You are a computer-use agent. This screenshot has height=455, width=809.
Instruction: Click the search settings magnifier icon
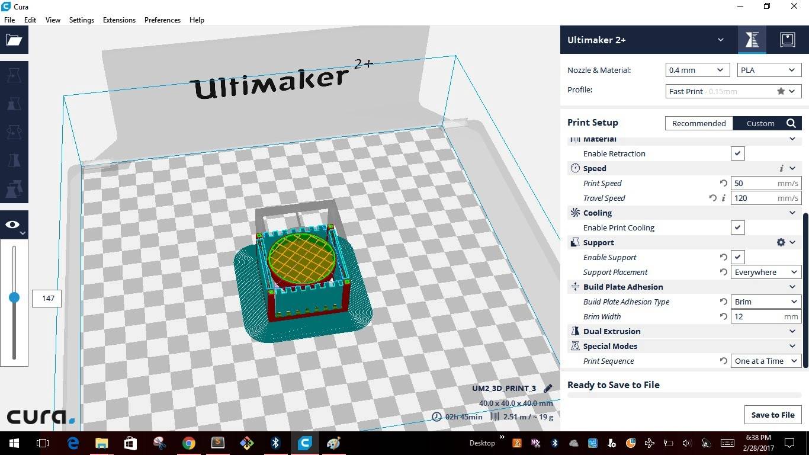[791, 123]
